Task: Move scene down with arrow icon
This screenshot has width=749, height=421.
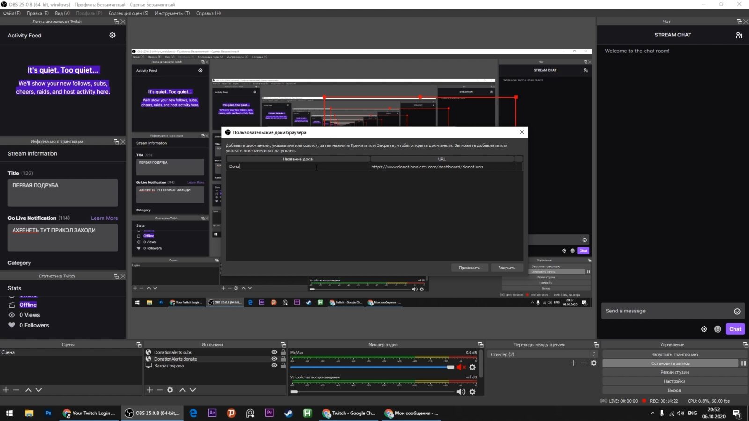Action: [x=39, y=390]
